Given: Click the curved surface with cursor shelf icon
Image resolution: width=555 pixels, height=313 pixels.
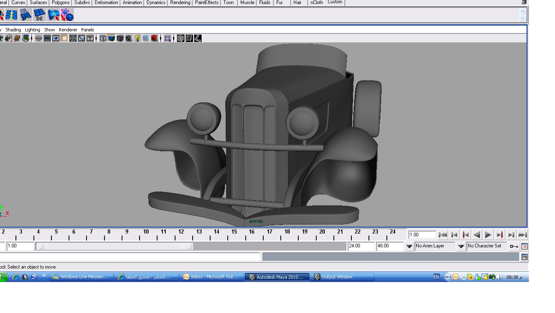Looking at the screenshot, I should 53,15.
